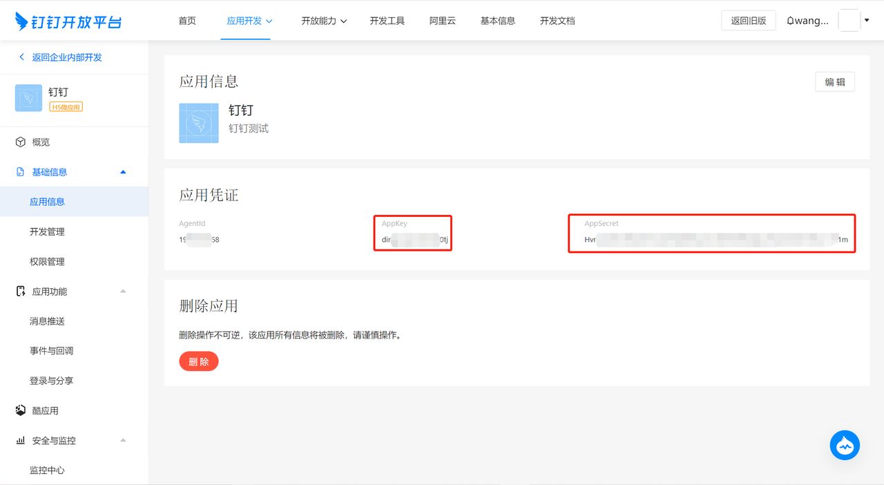
Task: Open the floating help assistant icon
Action: click(x=845, y=446)
